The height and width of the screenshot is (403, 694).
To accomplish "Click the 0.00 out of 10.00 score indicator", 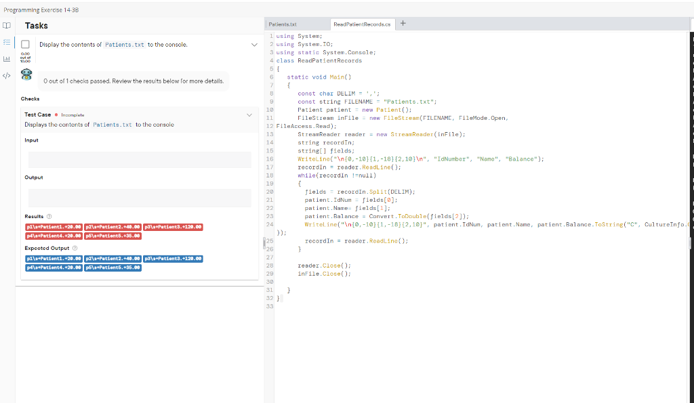I will [x=25, y=58].
